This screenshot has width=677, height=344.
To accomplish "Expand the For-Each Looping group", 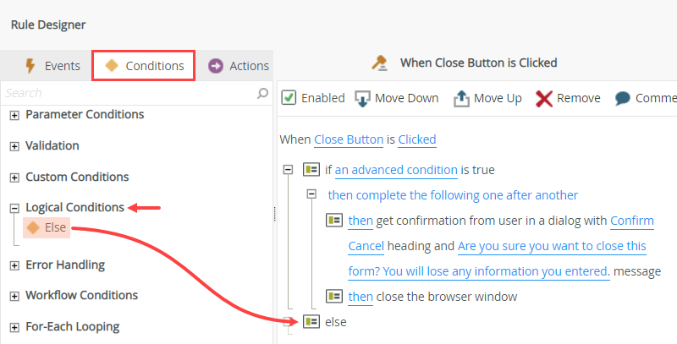I will (x=14, y=327).
